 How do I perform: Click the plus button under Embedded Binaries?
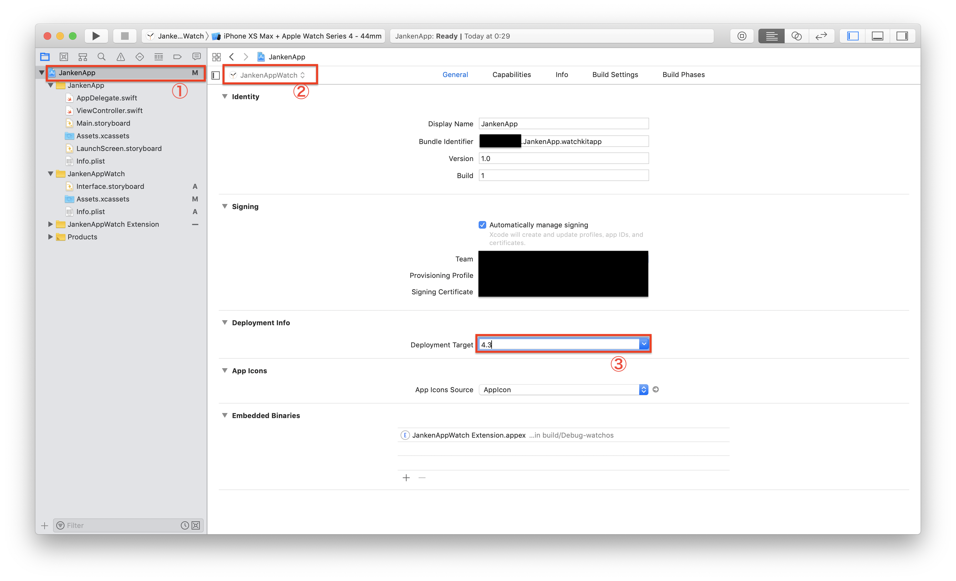[x=406, y=477]
